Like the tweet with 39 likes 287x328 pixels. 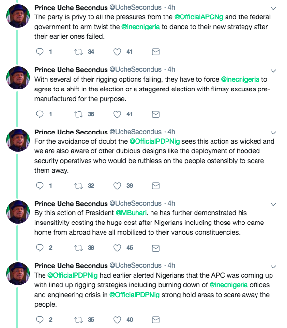(117, 186)
